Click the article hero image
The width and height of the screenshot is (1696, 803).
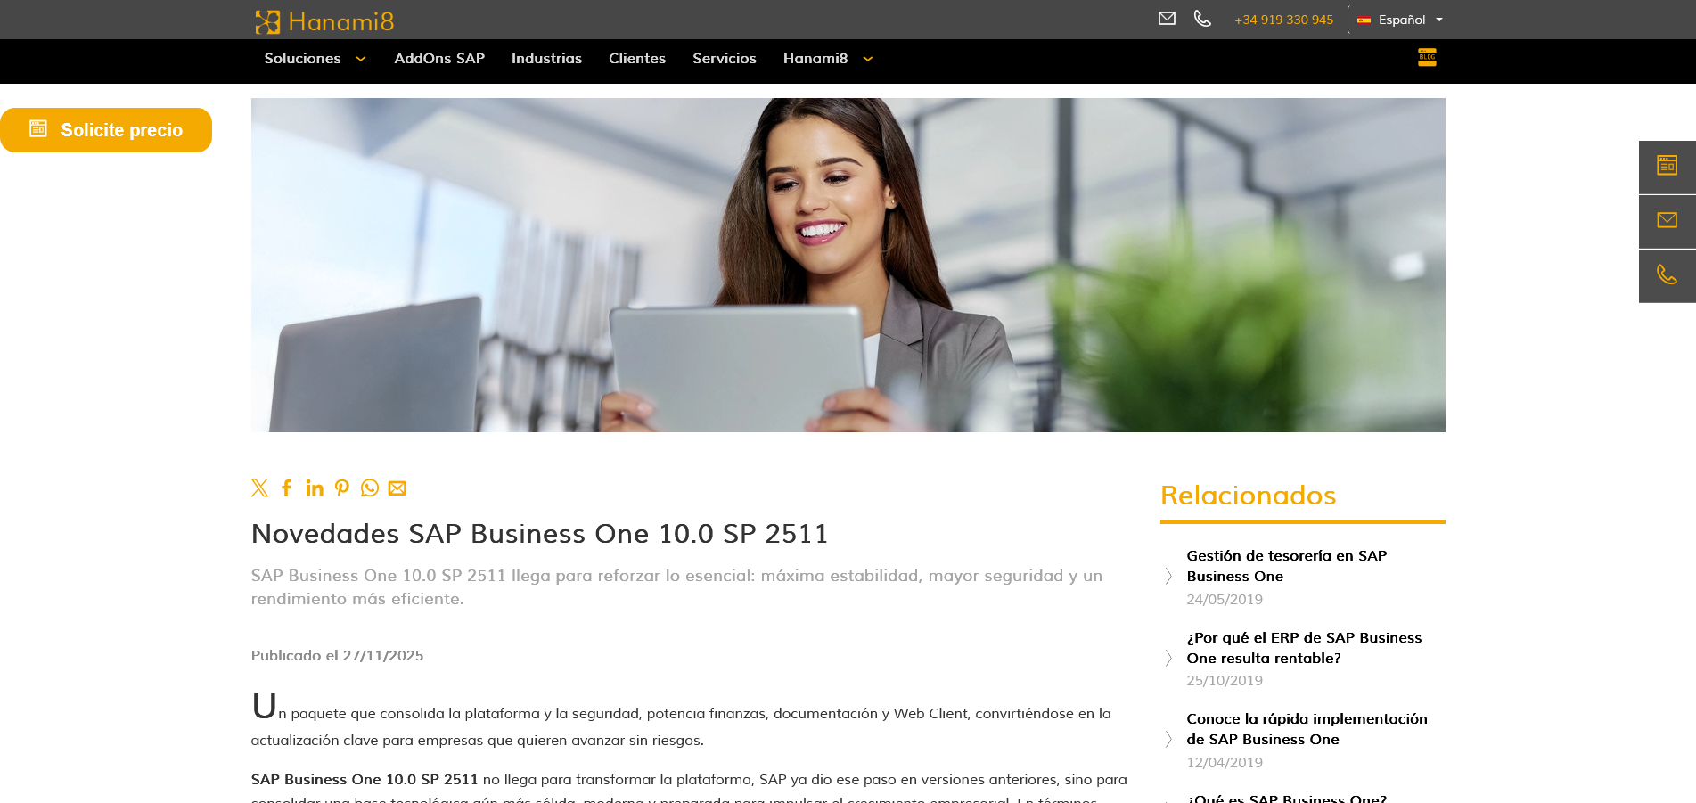(848, 265)
